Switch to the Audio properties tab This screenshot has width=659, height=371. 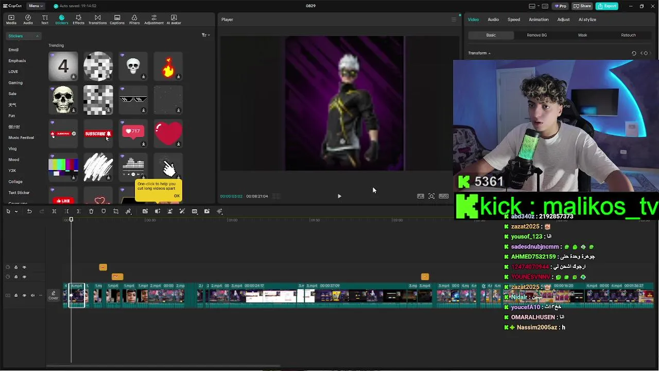(x=493, y=20)
